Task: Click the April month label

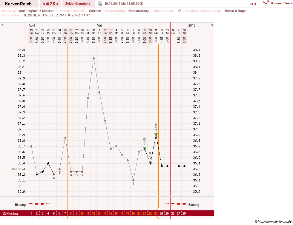Action: point(32,25)
